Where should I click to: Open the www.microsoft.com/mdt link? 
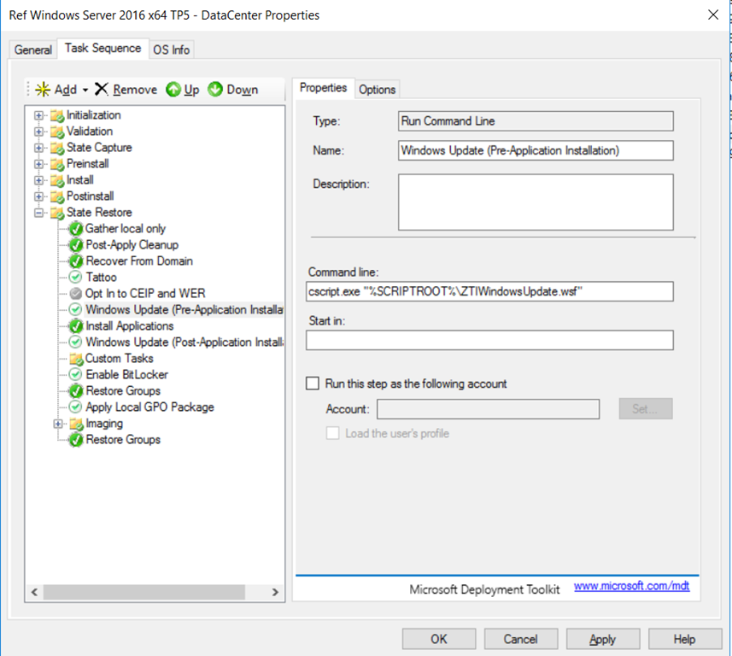(631, 587)
